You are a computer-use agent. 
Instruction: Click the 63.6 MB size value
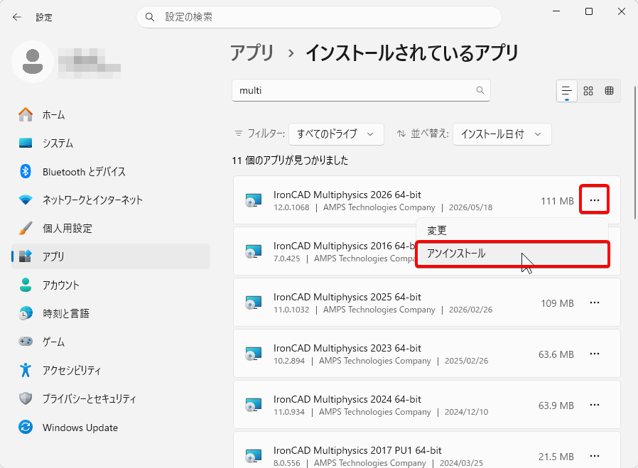(556, 354)
